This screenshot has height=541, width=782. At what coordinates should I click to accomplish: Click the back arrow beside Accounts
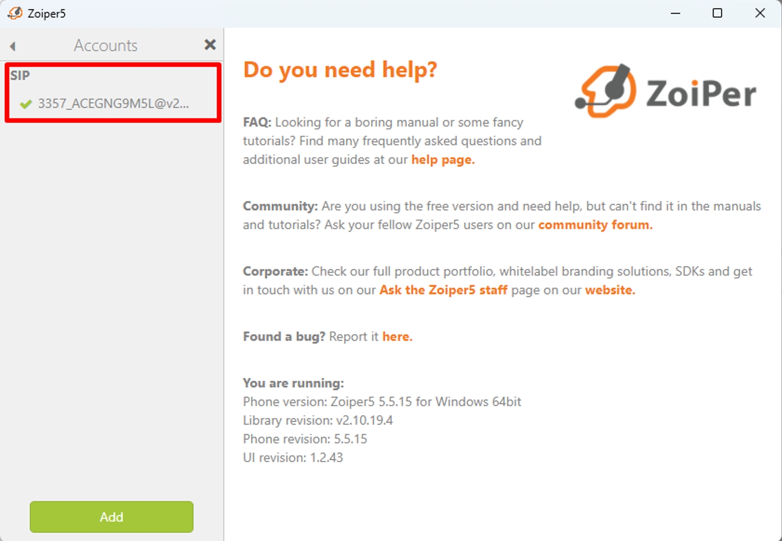[x=13, y=46]
